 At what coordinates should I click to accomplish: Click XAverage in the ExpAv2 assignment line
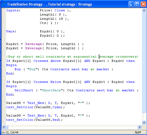click(x=33, y=48)
